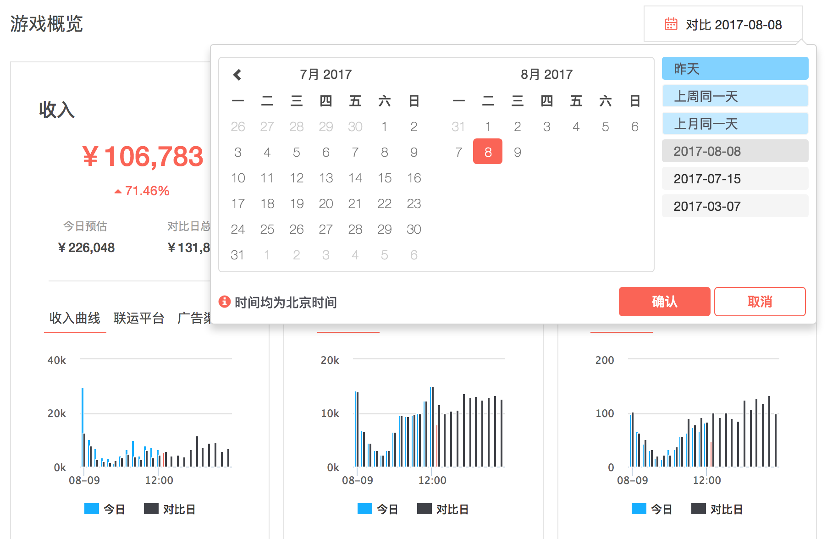Screen dimensions: 827x539
Task: Click the calendar icon in date compare button
Action: pyautogui.click(x=671, y=24)
